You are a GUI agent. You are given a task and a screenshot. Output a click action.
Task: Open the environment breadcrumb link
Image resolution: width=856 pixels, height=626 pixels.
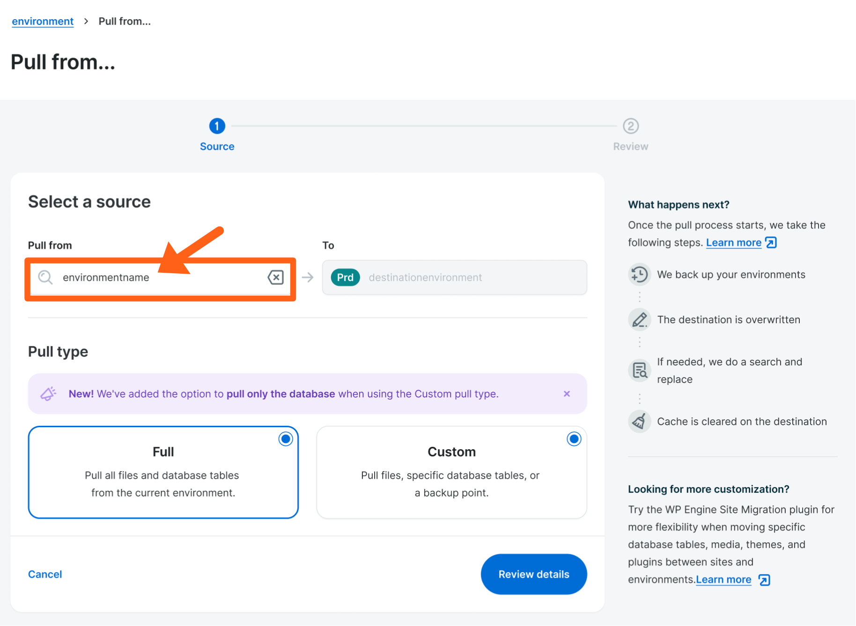tap(43, 22)
